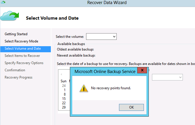The image size is (195, 125).
Task: Open the Select Recovery Mode step
Action: (x=22, y=41)
